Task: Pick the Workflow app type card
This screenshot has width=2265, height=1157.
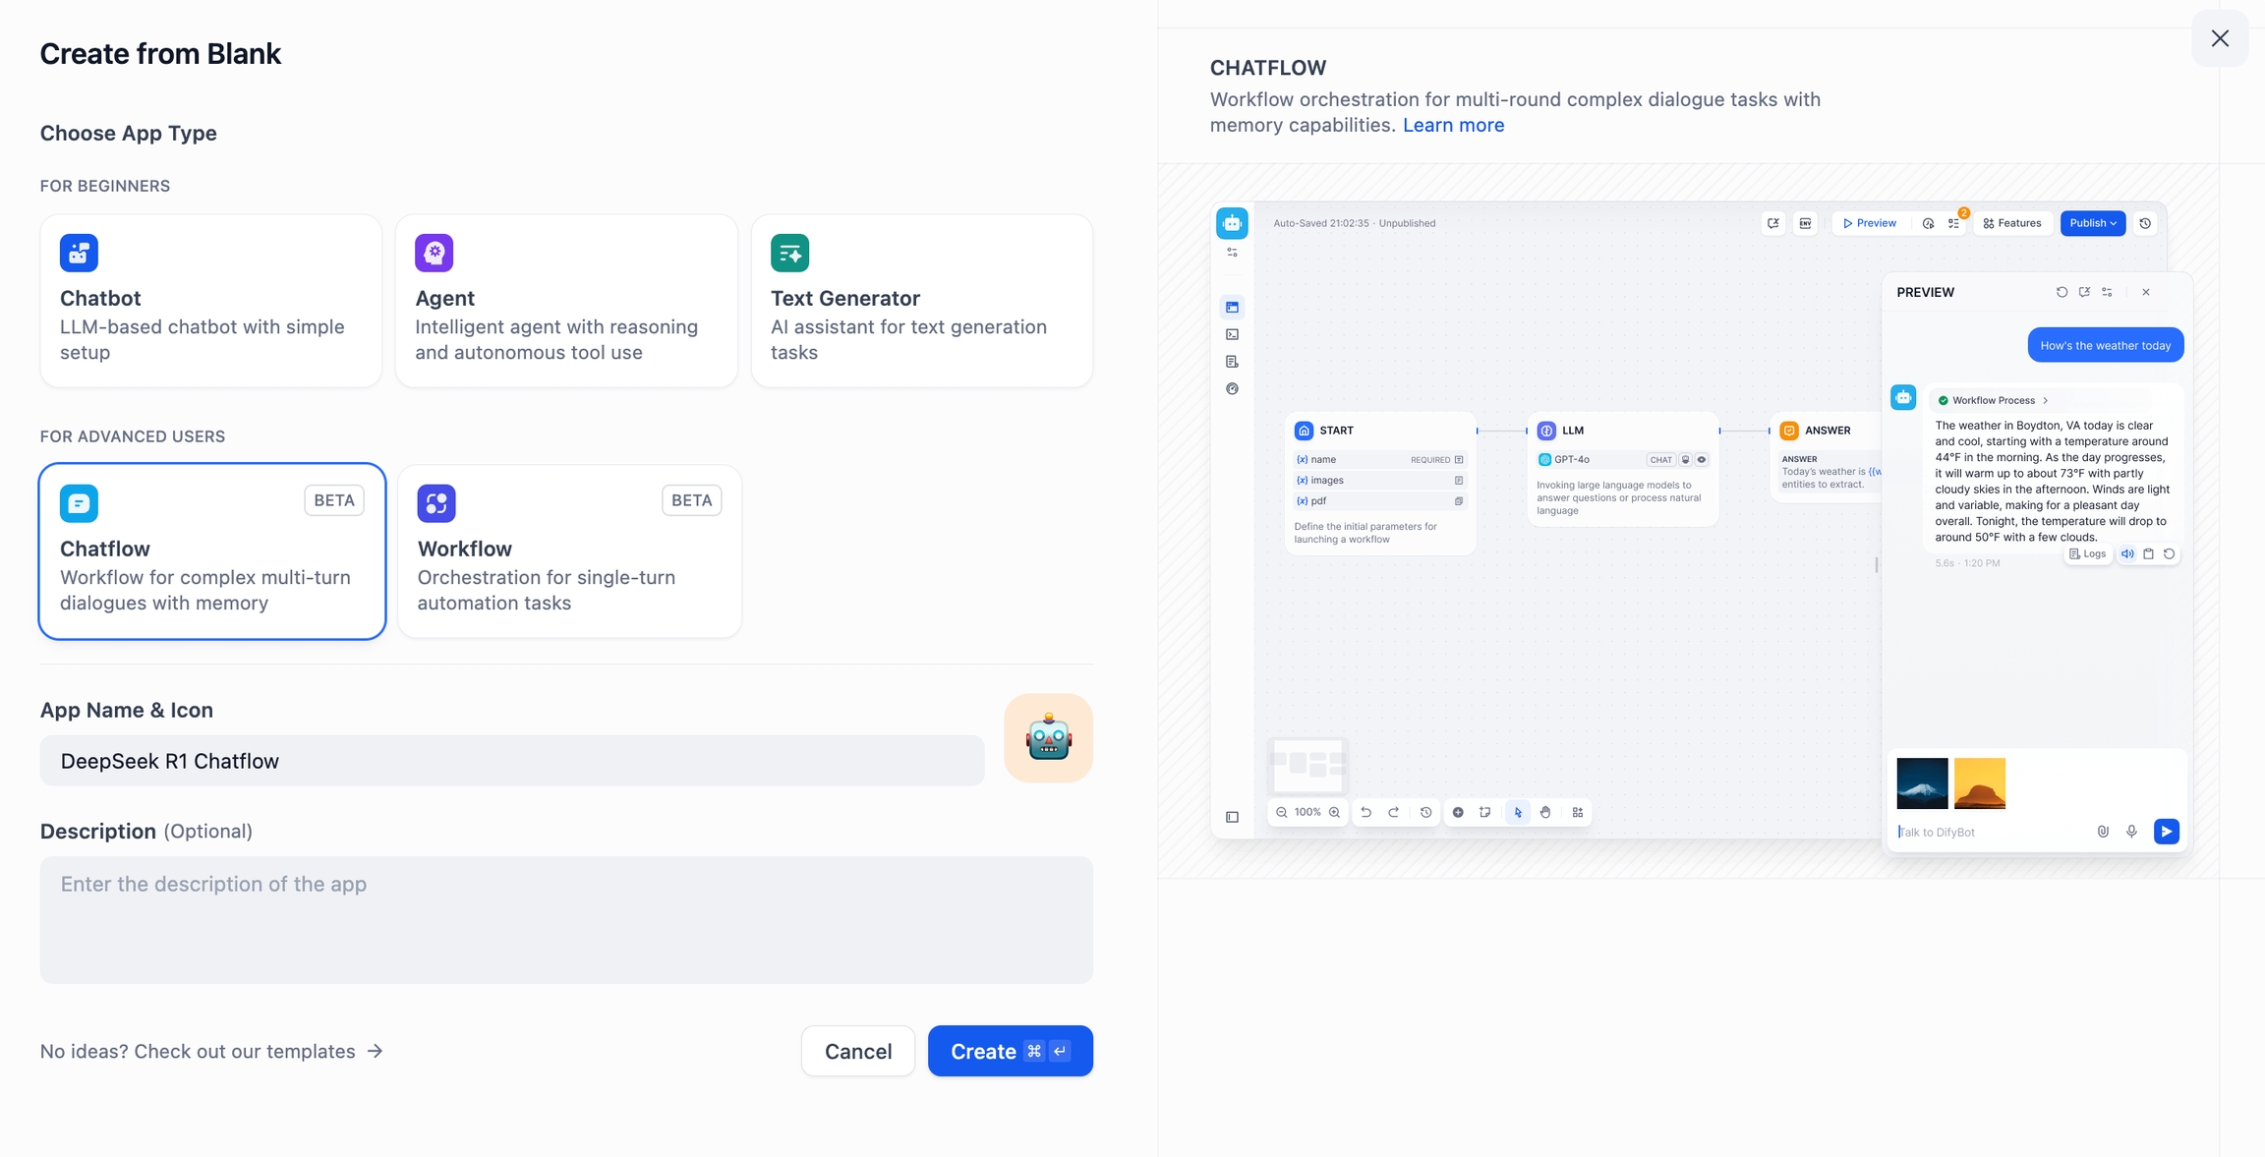Action: pyautogui.click(x=569, y=551)
